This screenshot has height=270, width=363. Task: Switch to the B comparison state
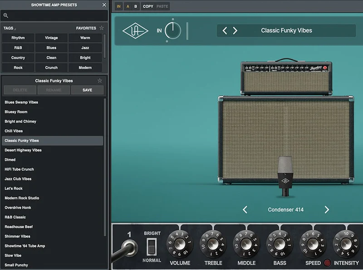(136, 6)
